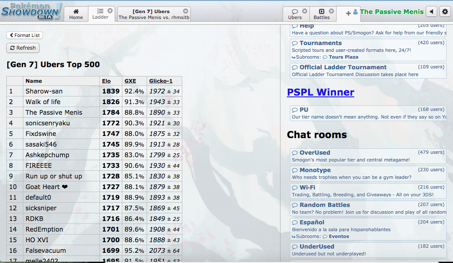
Task: Go back to the Format List
Action: [x=25, y=35]
